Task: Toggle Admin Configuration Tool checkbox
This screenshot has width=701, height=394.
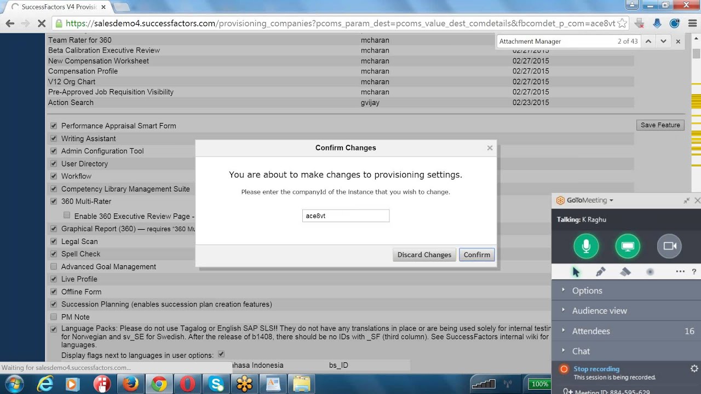Action: 54,150
